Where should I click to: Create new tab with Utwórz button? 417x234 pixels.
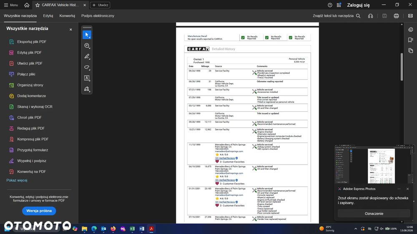100,5
